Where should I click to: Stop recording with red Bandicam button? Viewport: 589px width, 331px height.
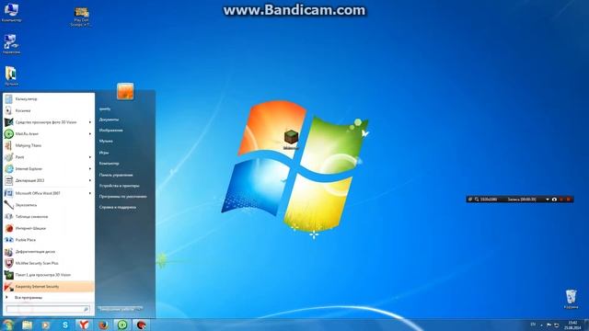[569, 200]
